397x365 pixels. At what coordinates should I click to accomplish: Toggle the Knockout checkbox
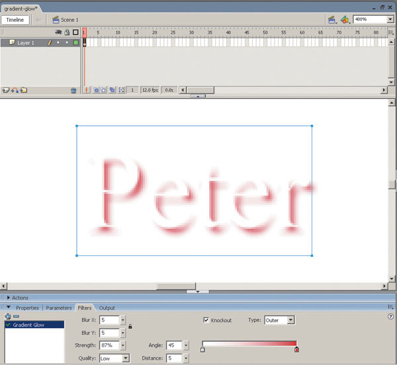pos(206,320)
